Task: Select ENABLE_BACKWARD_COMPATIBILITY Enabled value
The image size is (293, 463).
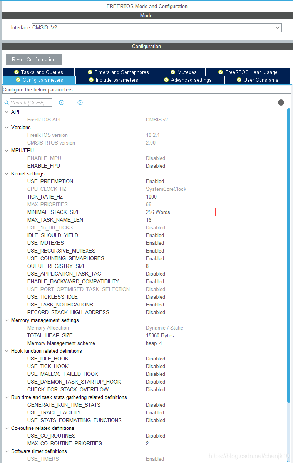Action: tap(155, 281)
